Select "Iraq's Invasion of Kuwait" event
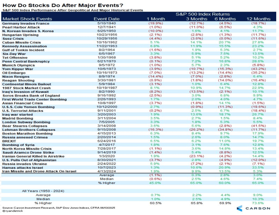 [25, 92]
